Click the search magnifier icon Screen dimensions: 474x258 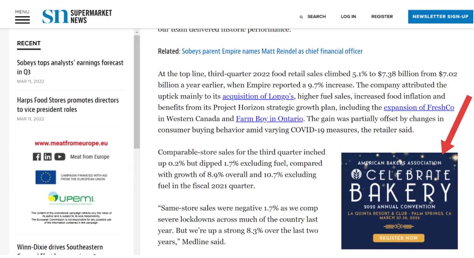(301, 17)
